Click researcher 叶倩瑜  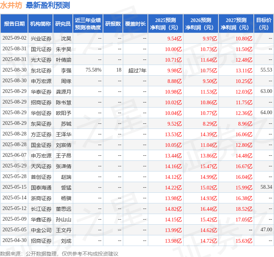(x=64, y=60)
